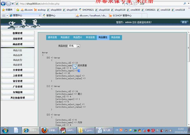Screen dimensions: 190x135
Task: Switch to the EditPlus taskbar button
Action: pos(67,130)
